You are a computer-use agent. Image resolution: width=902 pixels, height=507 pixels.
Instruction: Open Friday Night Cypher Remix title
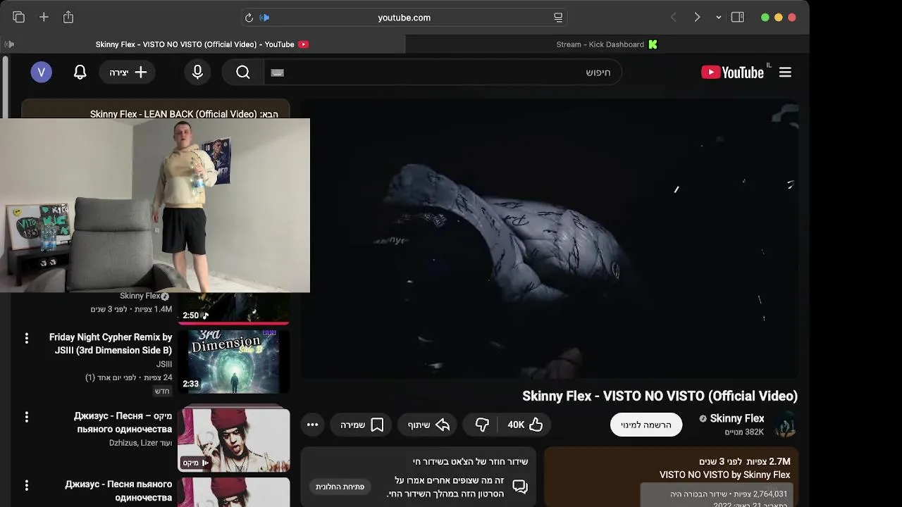(111, 344)
